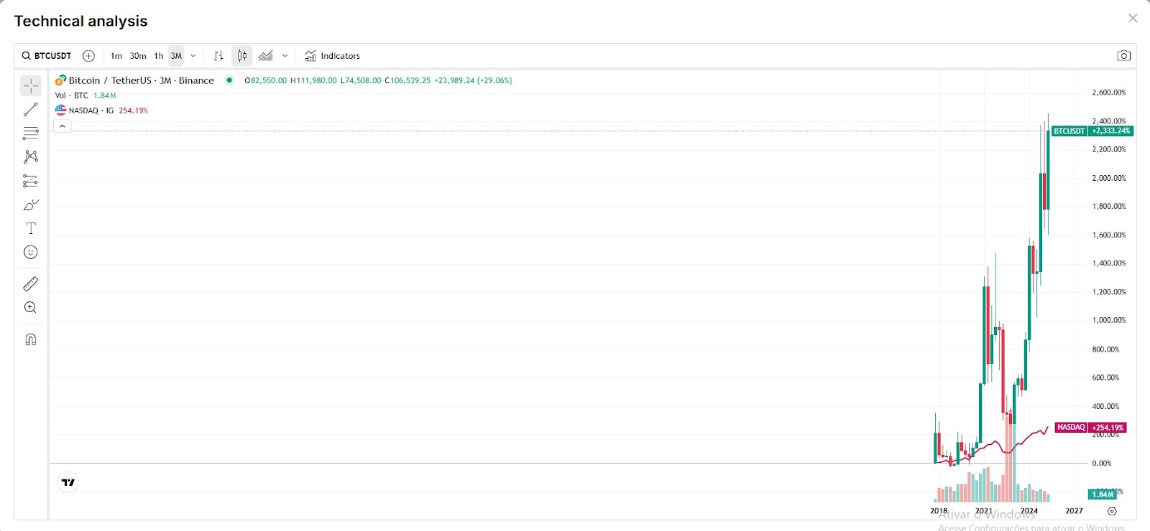Open TradingView logo link
1150x531 pixels.
click(x=68, y=483)
